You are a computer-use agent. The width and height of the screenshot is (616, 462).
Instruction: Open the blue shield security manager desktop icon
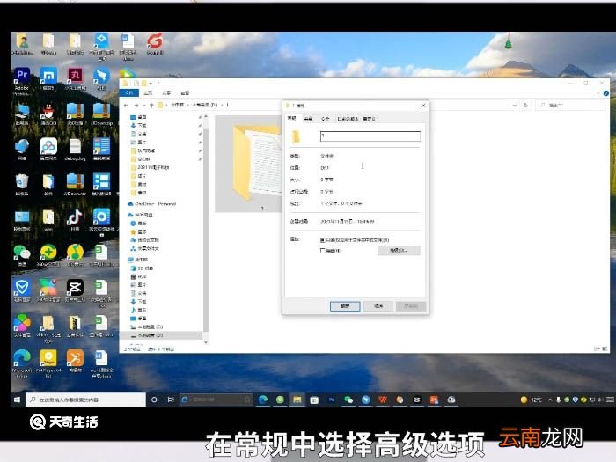22,290
